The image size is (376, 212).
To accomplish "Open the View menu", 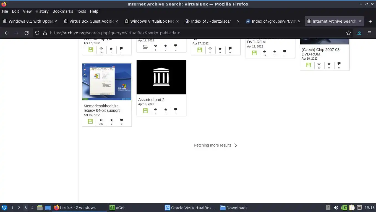I will click(27, 11).
